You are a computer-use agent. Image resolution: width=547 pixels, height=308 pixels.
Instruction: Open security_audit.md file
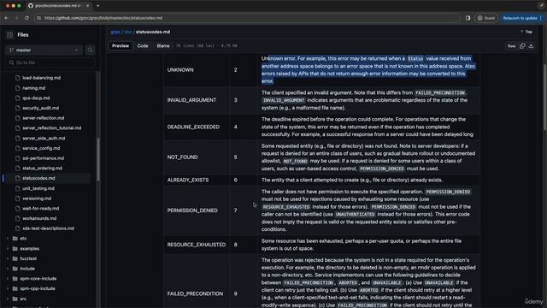coord(40,108)
